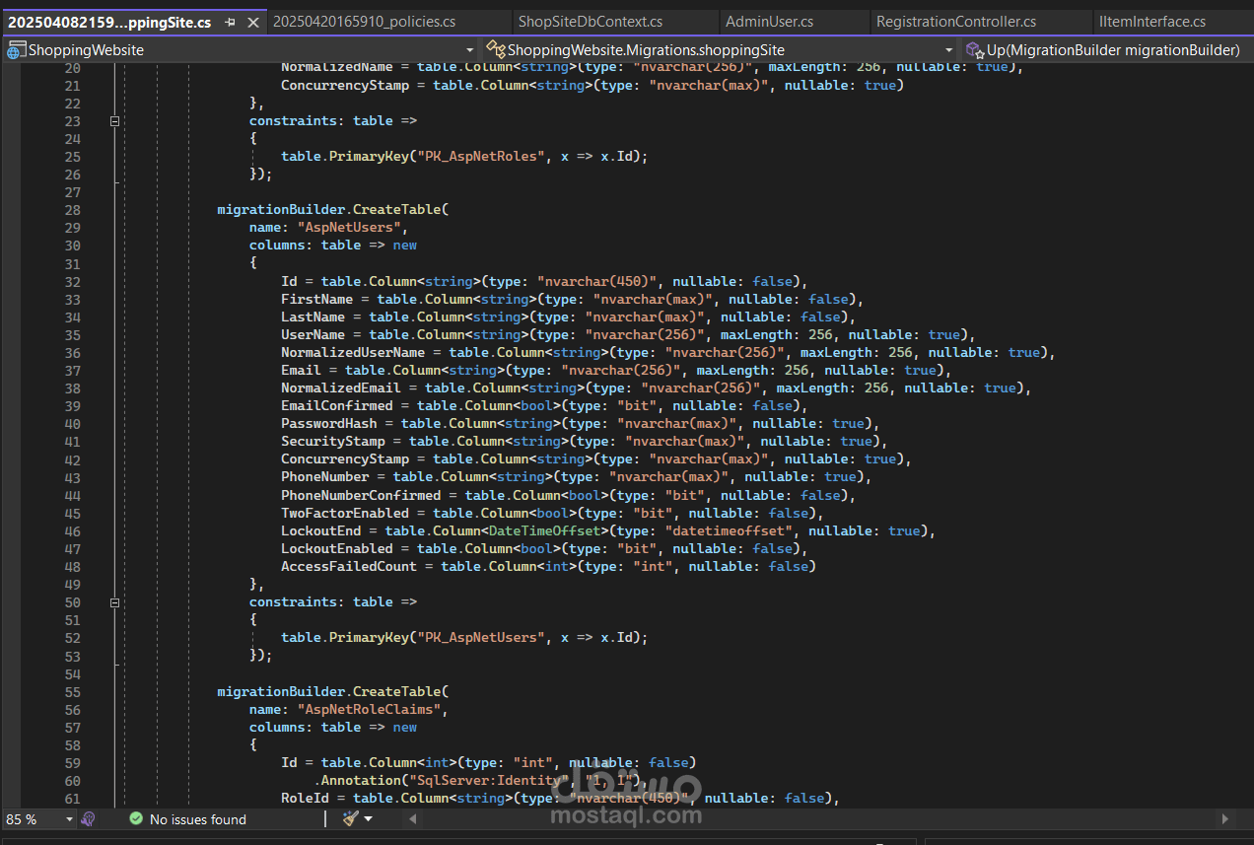The image size is (1254, 845).
Task: Close the shoppingSite.cs editor tab
Action: 252,22
